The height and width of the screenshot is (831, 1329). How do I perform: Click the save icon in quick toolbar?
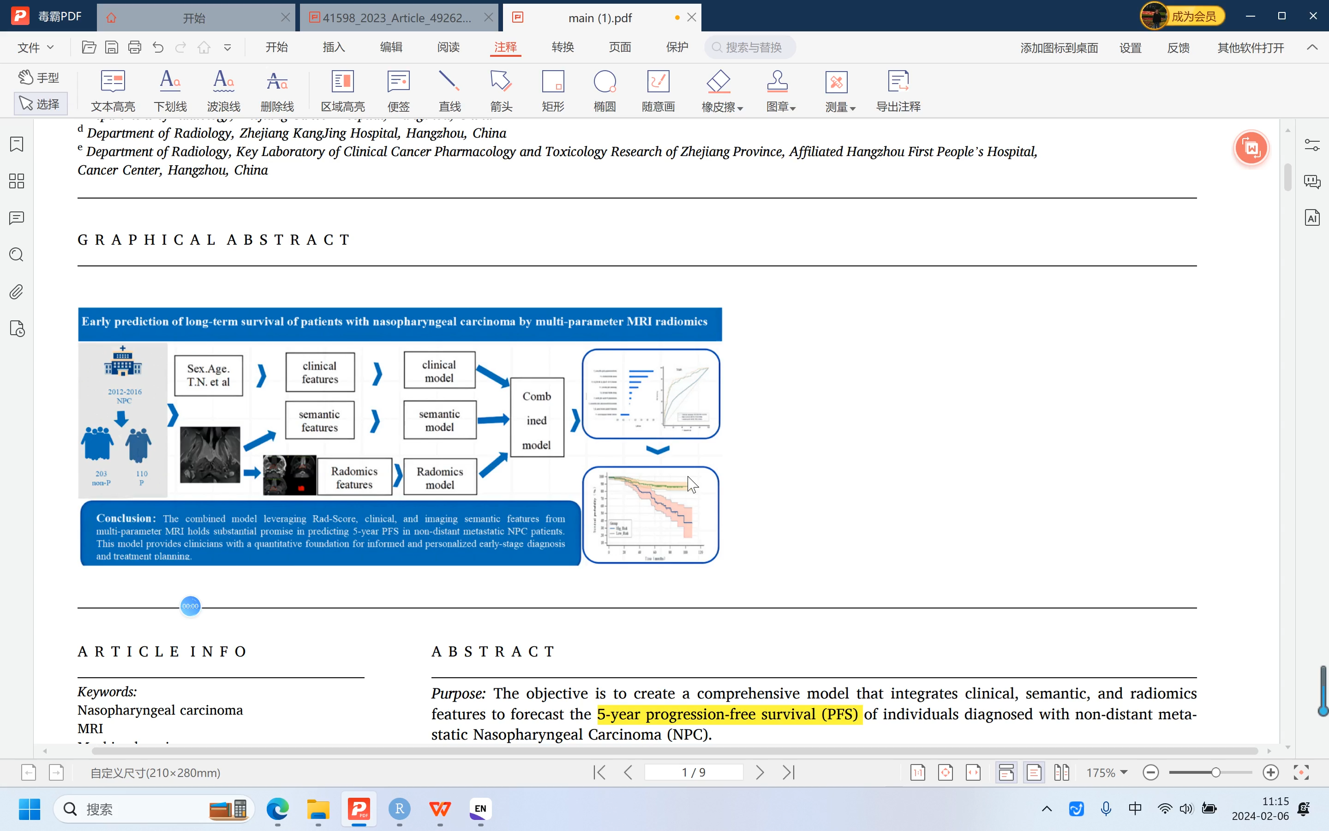pos(112,47)
